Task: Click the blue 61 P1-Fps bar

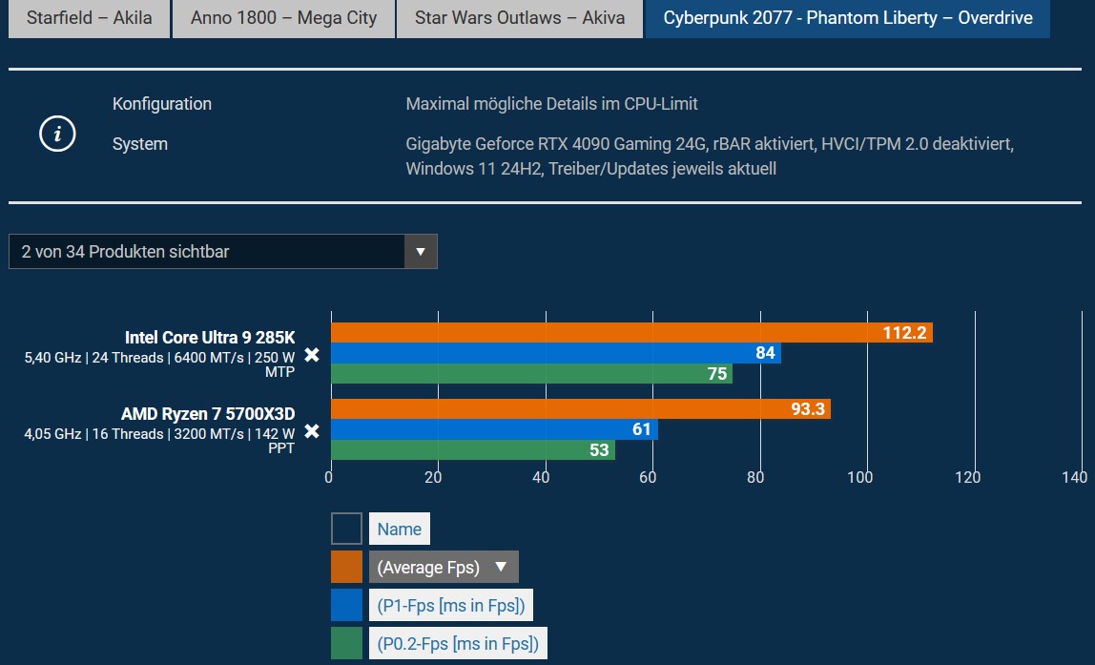Action: click(494, 429)
